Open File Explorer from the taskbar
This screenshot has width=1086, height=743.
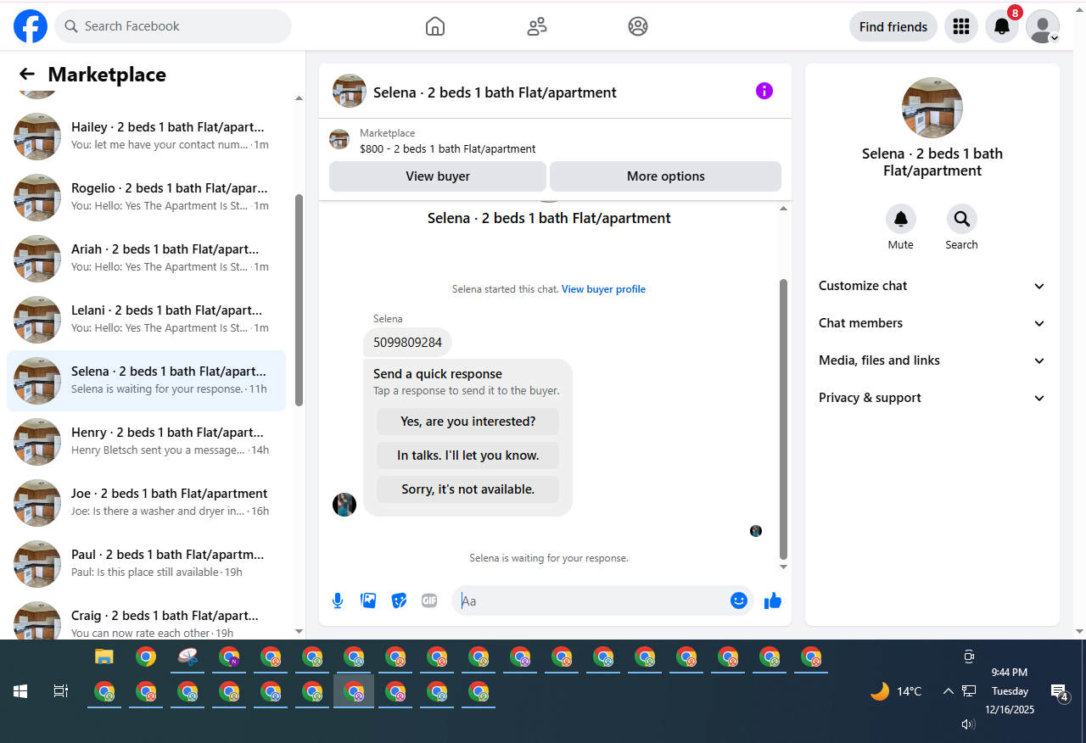104,656
